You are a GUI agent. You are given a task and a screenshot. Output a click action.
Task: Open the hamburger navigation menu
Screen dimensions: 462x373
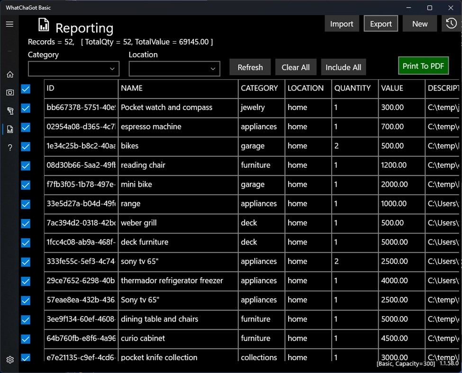point(9,24)
